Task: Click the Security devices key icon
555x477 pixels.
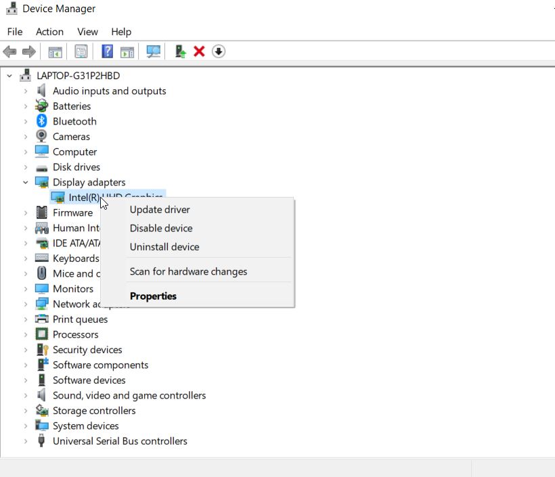Action: pyautogui.click(x=43, y=349)
